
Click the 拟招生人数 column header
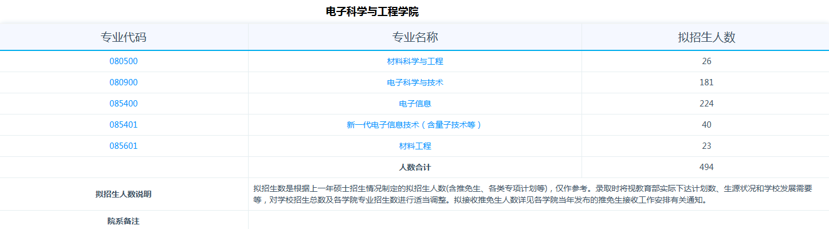pos(706,37)
